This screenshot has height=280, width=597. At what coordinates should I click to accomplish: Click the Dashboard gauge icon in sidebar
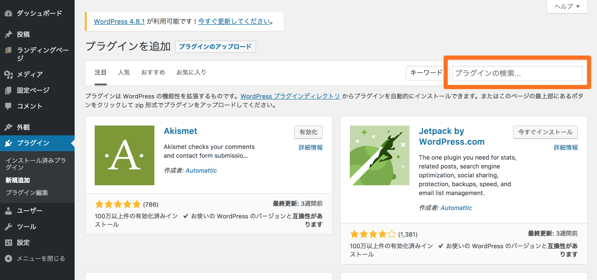[x=8, y=14]
